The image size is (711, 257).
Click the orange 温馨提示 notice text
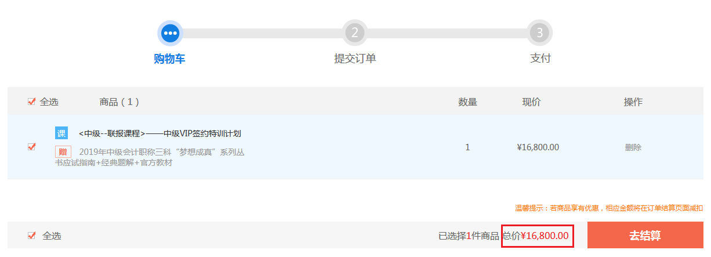[609, 208]
